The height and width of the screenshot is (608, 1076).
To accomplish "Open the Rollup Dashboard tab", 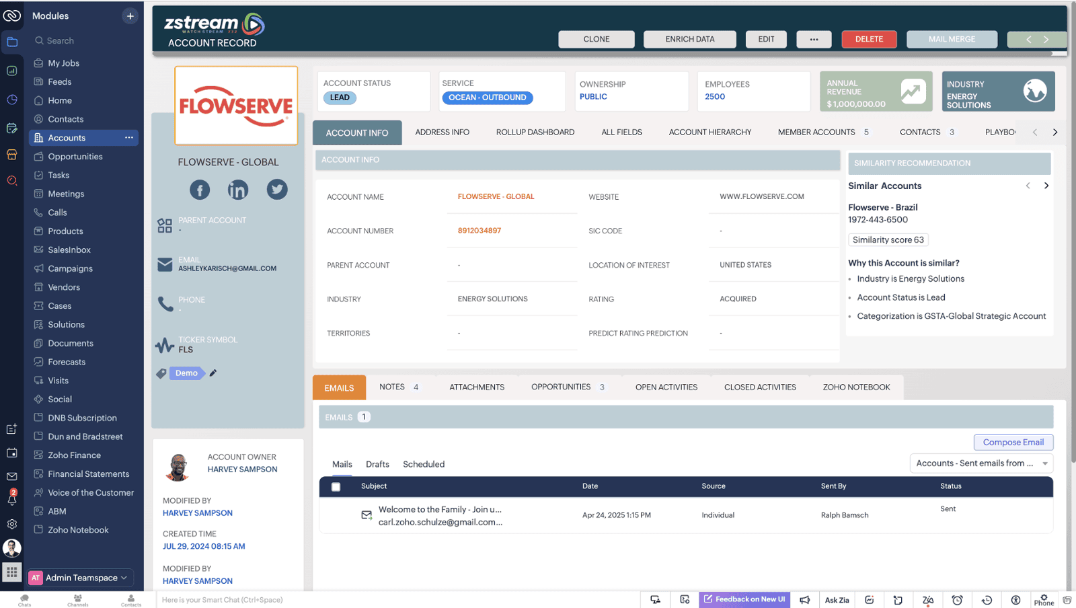I will click(x=535, y=132).
